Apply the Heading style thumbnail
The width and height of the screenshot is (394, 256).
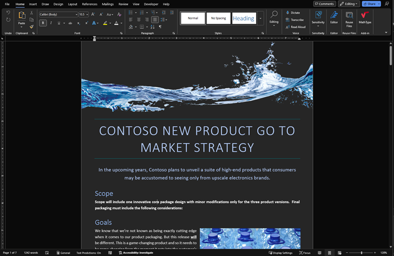(x=244, y=18)
